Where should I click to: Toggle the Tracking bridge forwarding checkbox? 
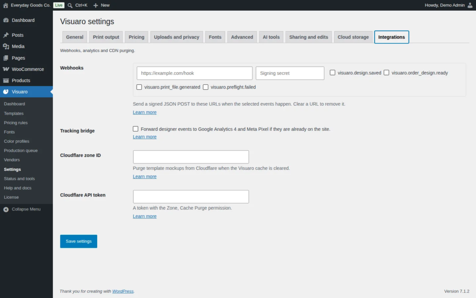(135, 129)
